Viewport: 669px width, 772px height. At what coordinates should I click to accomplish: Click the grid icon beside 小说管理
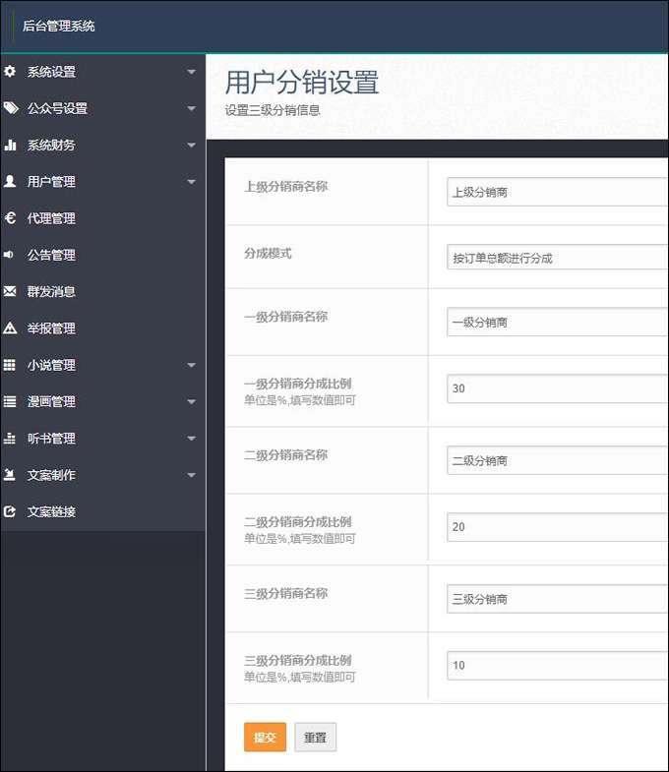[x=10, y=365]
